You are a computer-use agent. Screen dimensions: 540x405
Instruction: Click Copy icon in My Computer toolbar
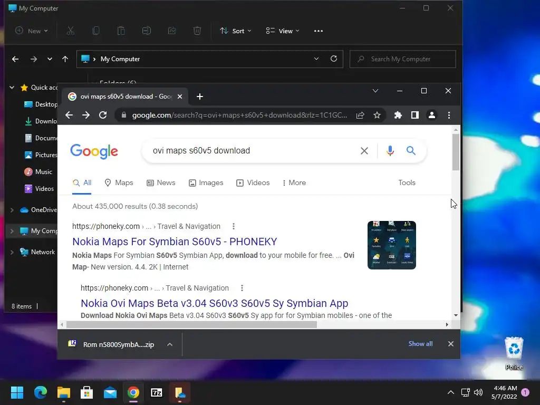[96, 31]
